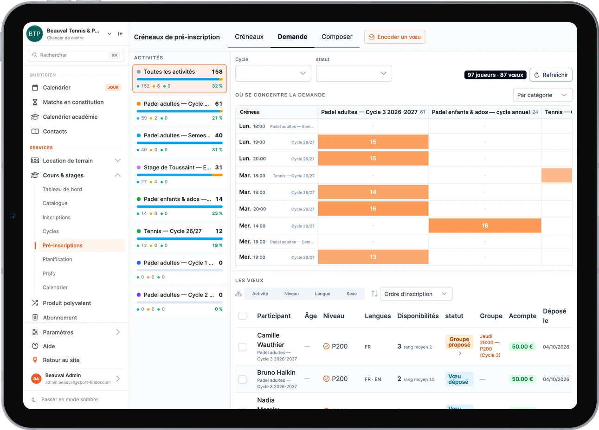Screen dimensions: 599x430
Task: Select the Toutes les activités card
Action: 180,78
